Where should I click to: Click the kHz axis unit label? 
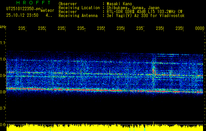pos(3,27)
